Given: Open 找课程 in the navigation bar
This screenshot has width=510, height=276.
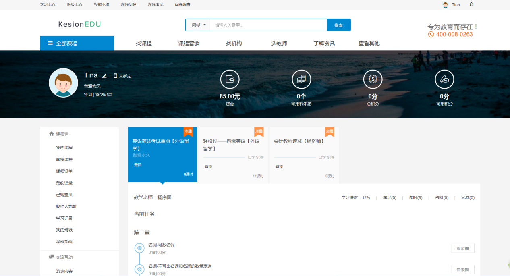Looking at the screenshot, I should 144,44.
